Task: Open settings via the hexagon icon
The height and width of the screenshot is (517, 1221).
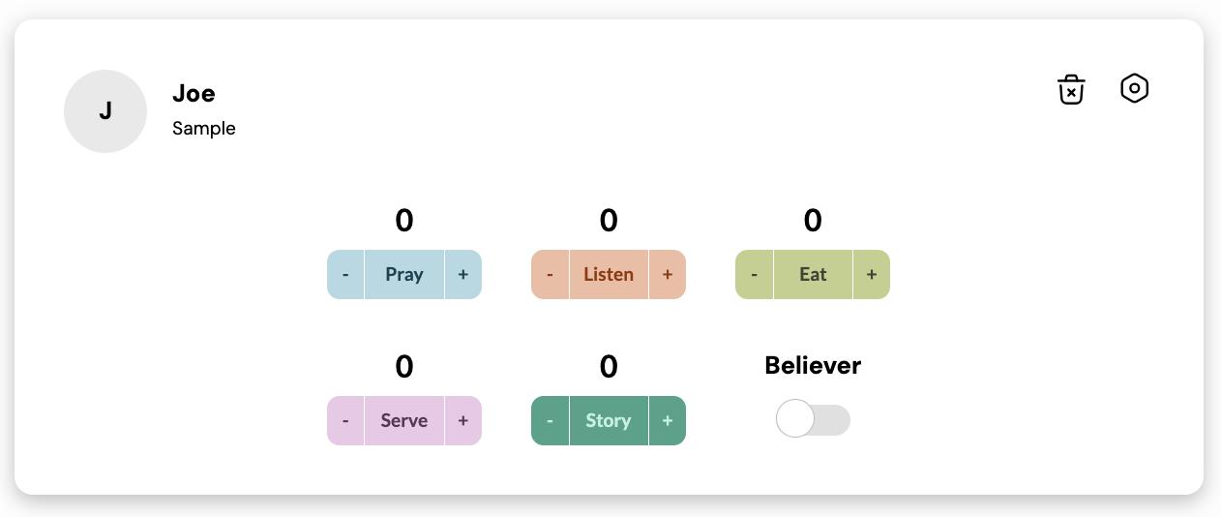Action: click(1134, 89)
